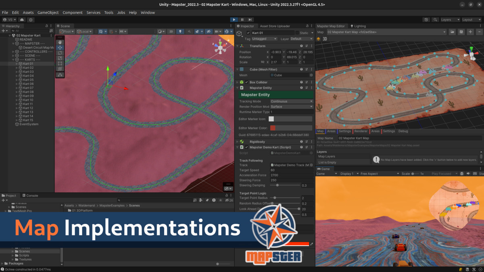The width and height of the screenshot is (484, 272).
Task: Open Tracking Mode dropdown Continuous
Action: tap(292, 102)
